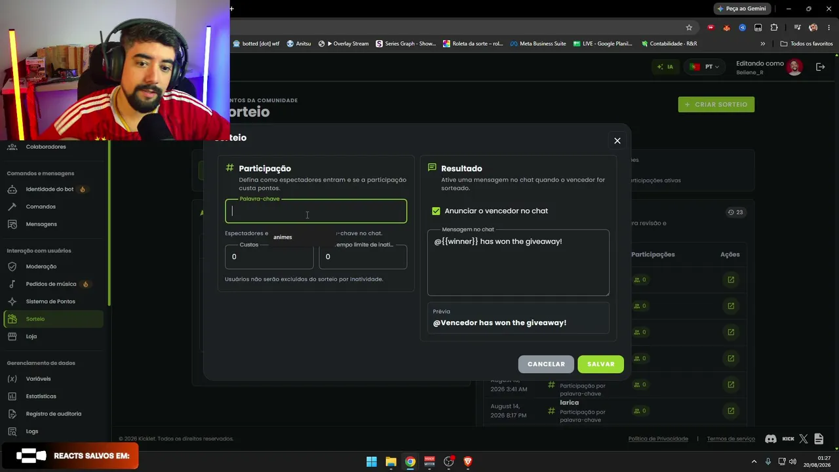Open the Overlay Stream bookmark
839x472 pixels.
[343, 44]
